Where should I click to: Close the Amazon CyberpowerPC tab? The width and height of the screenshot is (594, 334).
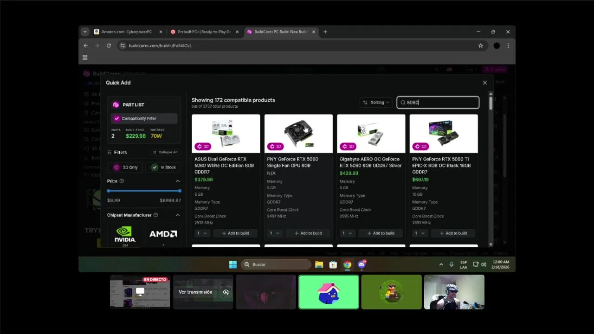point(161,32)
